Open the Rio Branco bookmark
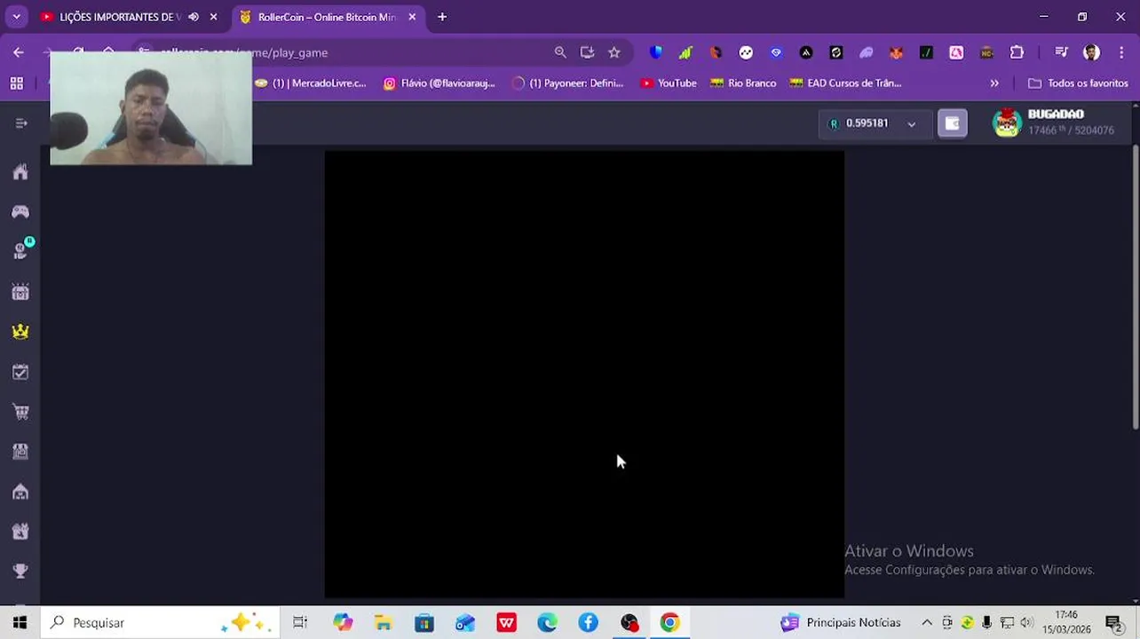 click(x=743, y=83)
